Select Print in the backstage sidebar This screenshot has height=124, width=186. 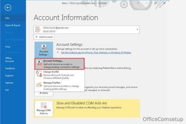pos(13,47)
